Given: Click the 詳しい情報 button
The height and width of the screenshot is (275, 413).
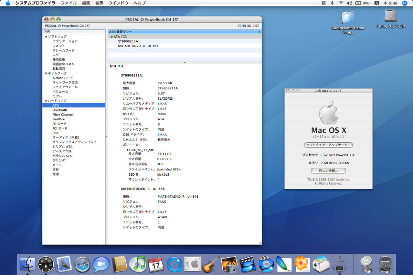Looking at the screenshot, I should pyautogui.click(x=328, y=170).
